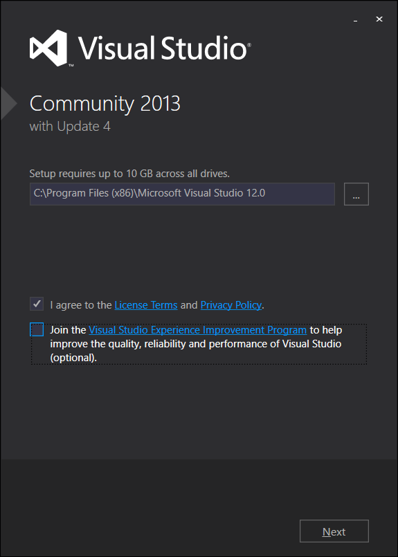This screenshot has height=557, width=398.
Task: Open the browse folder '...' button
Action: tap(356, 194)
